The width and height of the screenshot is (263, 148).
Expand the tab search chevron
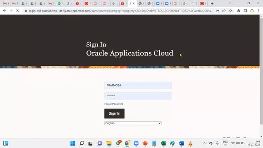coord(230,3)
